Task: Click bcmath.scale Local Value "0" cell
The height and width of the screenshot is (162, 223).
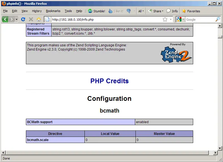Action: pos(110,140)
